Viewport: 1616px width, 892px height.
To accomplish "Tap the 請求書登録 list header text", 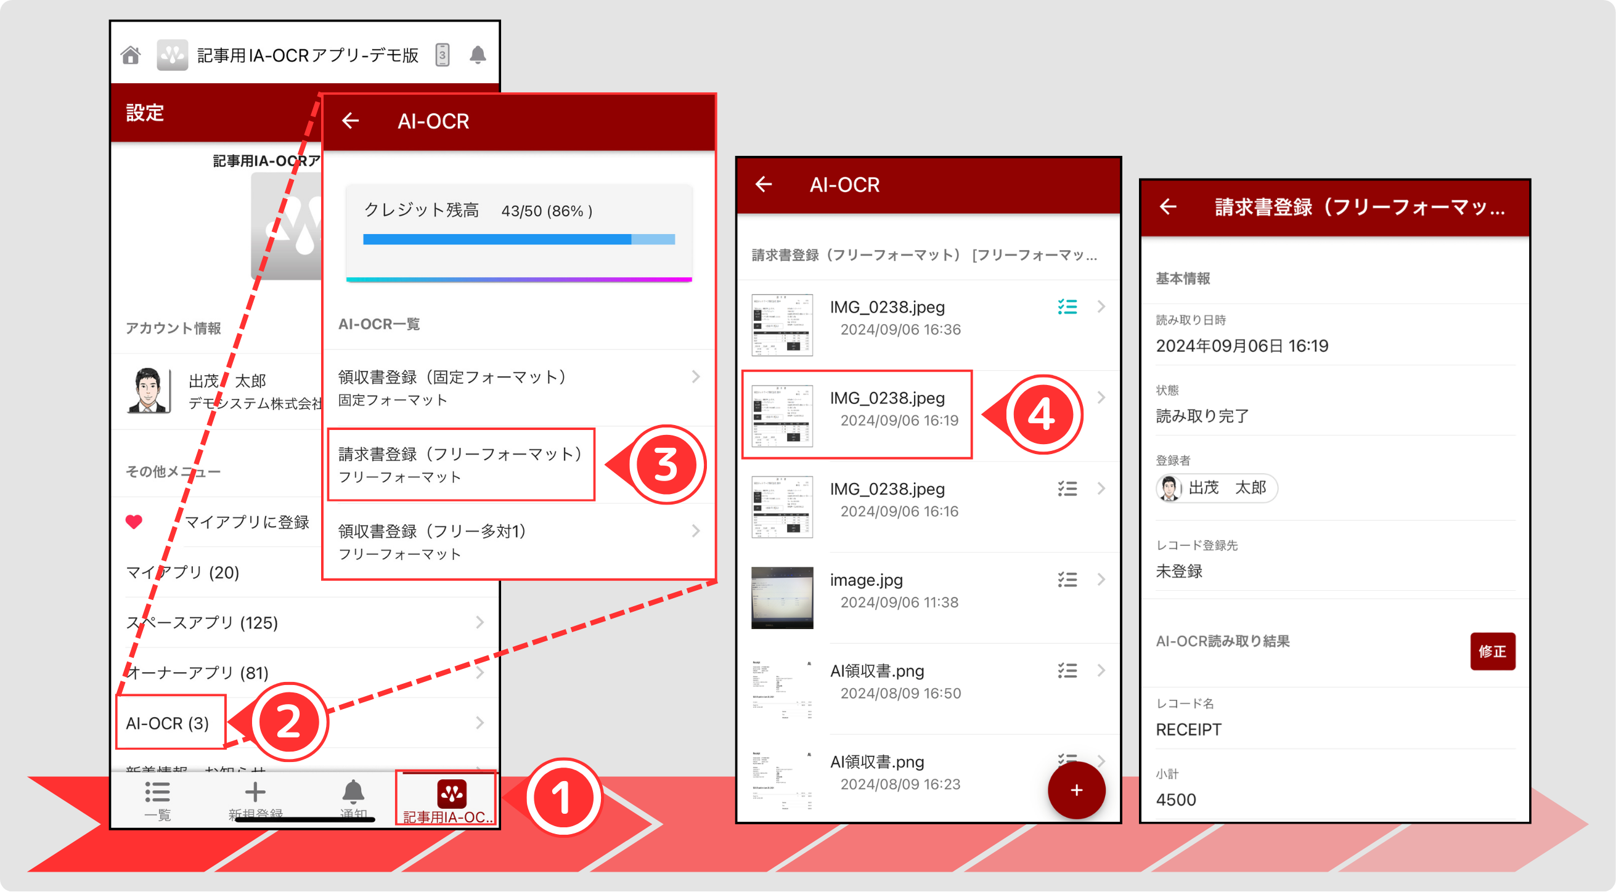I will click(924, 254).
